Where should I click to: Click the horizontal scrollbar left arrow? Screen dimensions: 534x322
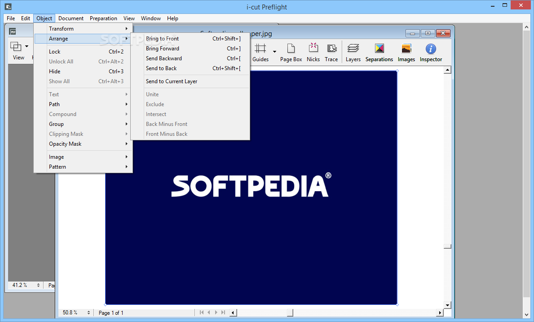pos(233,313)
